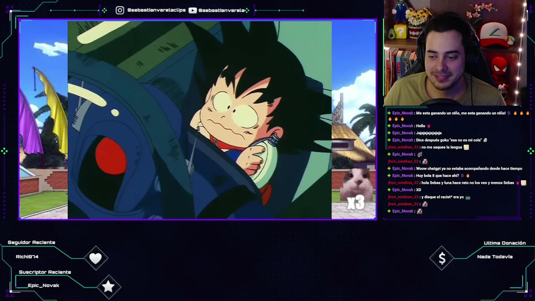Click the dollar sign donation icon
Viewport: 535px width, 301px height.
[442, 259]
